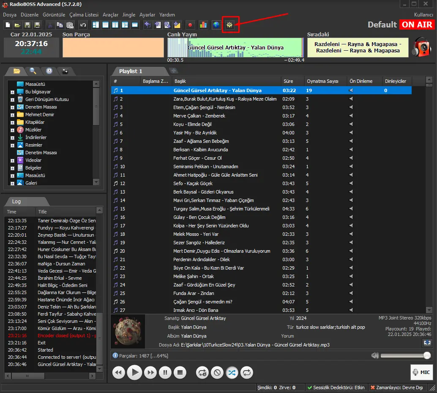Click the red Record button icon
Image resolution: width=437 pixels, height=393 pixels.
tap(190, 25)
